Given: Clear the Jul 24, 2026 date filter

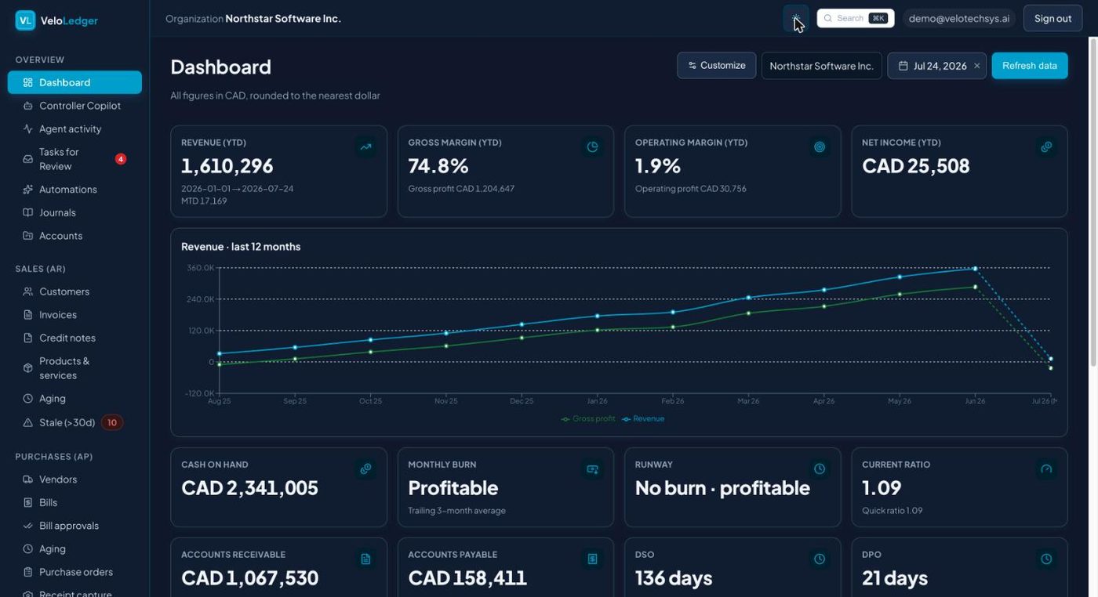Looking at the screenshot, I should (976, 66).
